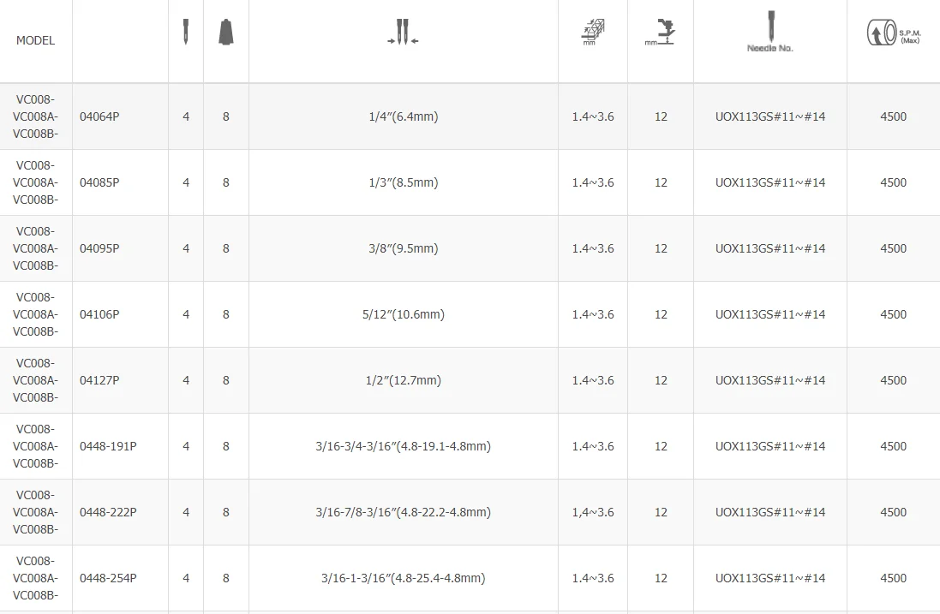The image size is (940, 614).
Task: Click the Needle No. header icon
Action: pos(770,32)
